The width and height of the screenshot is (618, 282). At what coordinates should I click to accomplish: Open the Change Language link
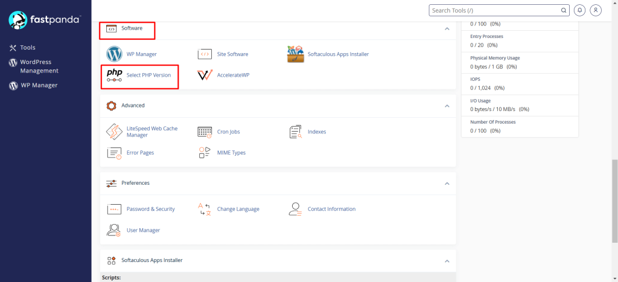238,209
